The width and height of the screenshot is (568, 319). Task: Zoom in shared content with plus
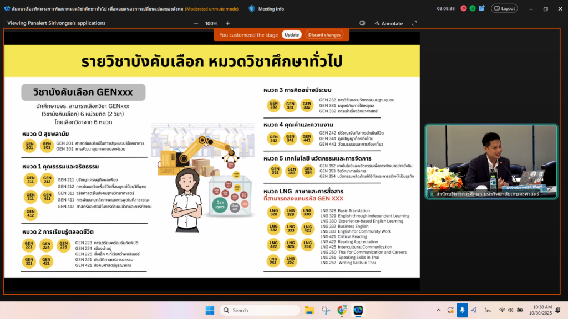[227, 24]
